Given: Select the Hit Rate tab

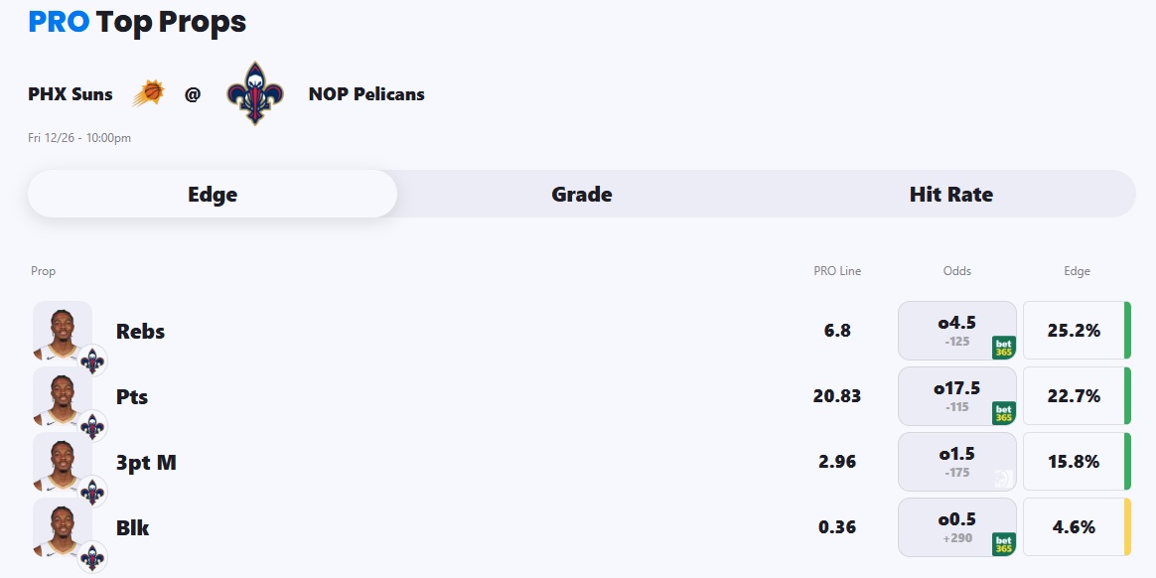Looking at the screenshot, I should 950,195.
